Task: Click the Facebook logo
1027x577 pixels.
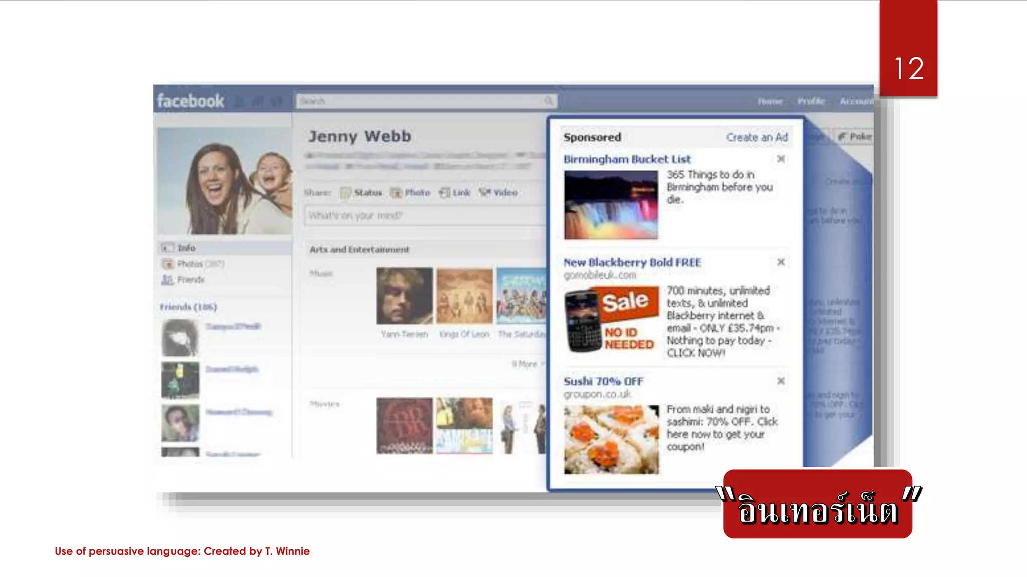Action: 191,101
